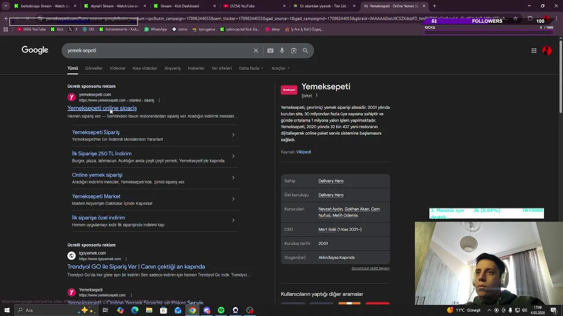Open Google Lens image search icon
The width and height of the screenshot is (563, 316).
(294, 50)
